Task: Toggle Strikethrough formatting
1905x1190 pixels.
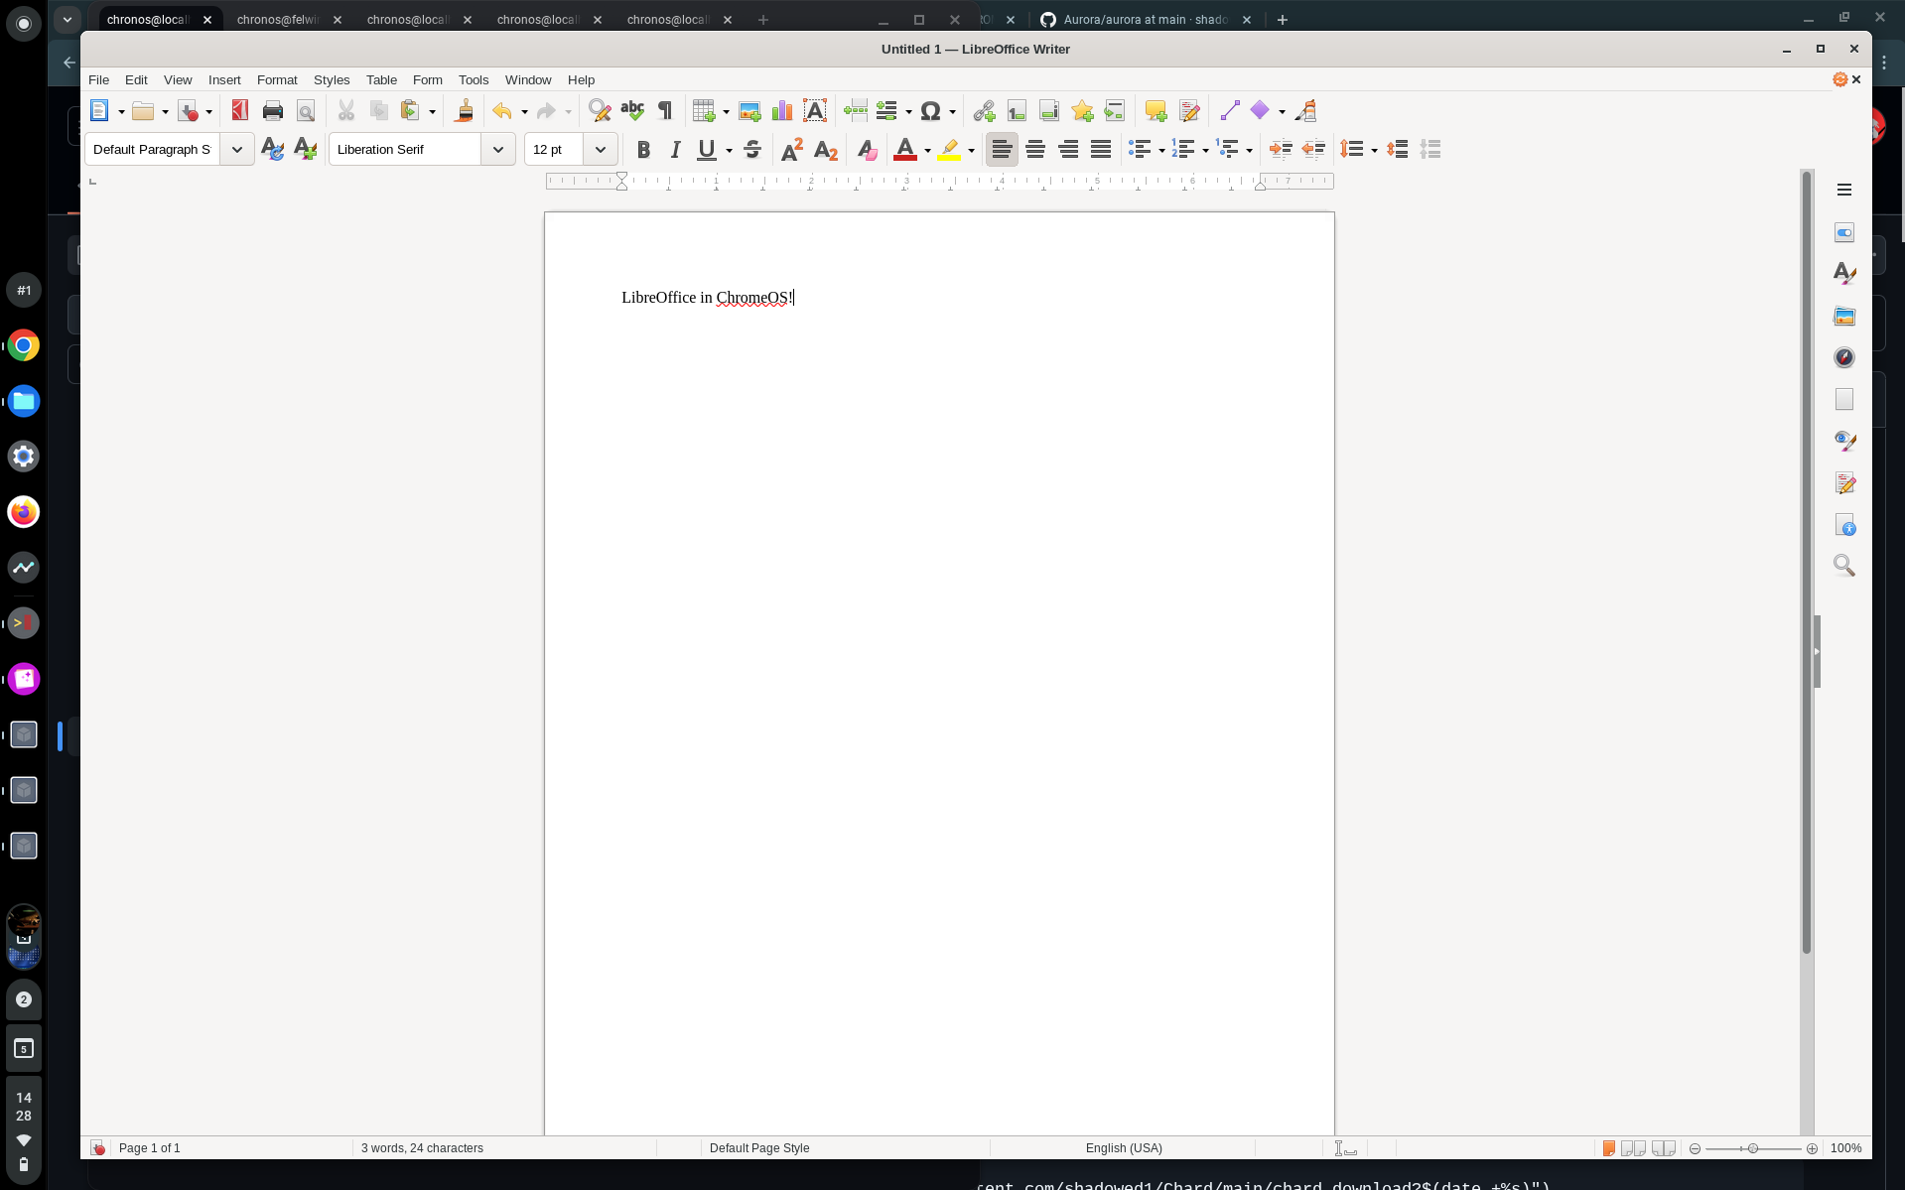Action: (x=752, y=150)
